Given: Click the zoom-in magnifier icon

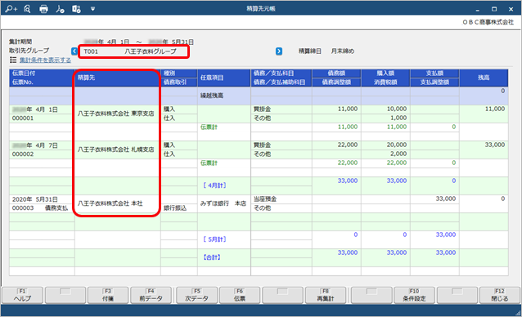Looking at the screenshot, I should (x=11, y=9).
